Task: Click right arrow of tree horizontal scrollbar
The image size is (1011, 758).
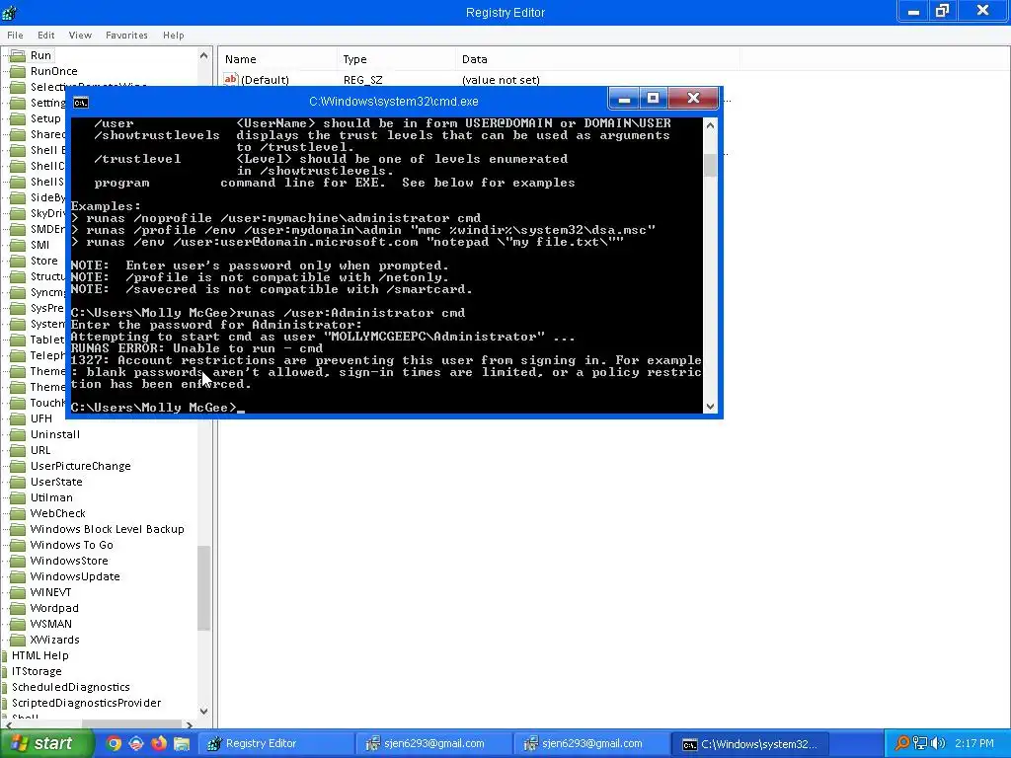Action: pyautogui.click(x=189, y=724)
